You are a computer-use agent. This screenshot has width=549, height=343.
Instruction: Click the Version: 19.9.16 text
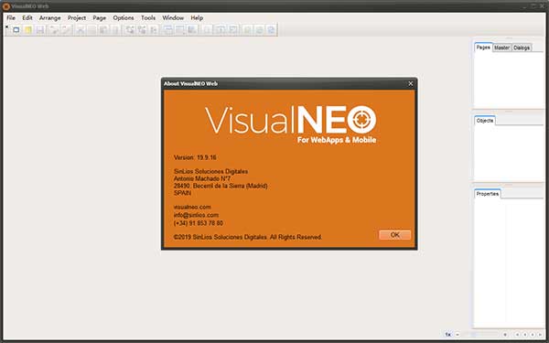pyautogui.click(x=195, y=157)
